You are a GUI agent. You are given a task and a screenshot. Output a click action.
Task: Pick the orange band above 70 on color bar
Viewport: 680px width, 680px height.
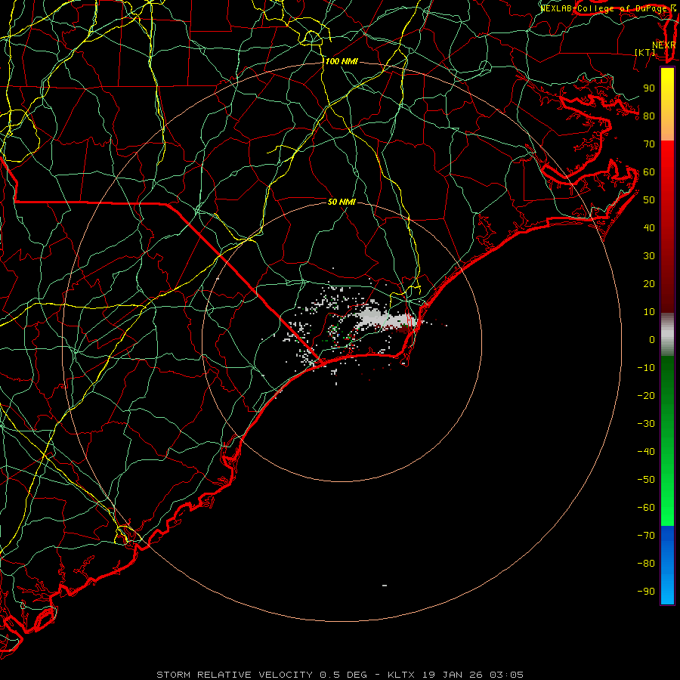coord(667,128)
